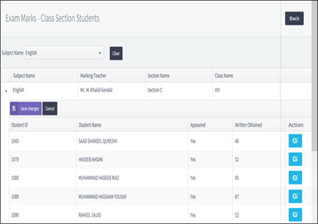Click the Written Obtained column header
This screenshot has height=224, width=318.
(x=248, y=125)
